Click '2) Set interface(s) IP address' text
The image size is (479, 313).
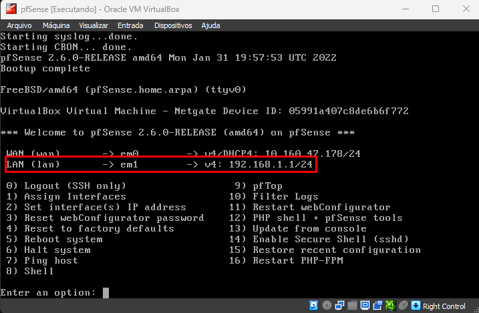click(96, 207)
